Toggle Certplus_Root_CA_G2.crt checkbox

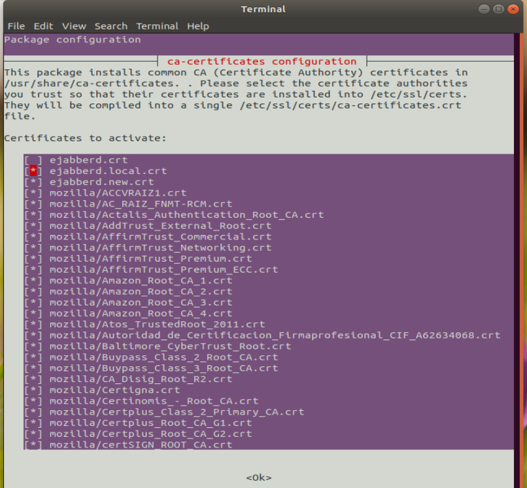coord(33,434)
